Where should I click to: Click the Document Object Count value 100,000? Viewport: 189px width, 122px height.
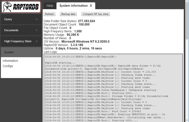[x=84, y=25]
